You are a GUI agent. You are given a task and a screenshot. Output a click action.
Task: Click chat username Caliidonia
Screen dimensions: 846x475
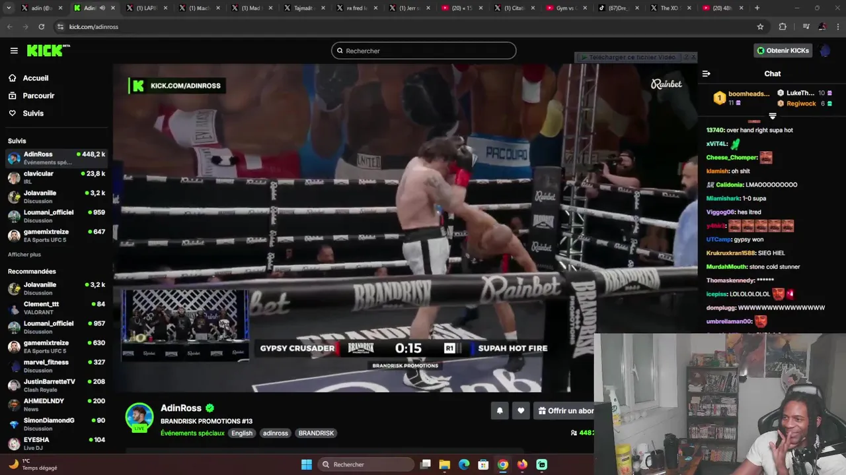[x=729, y=185]
